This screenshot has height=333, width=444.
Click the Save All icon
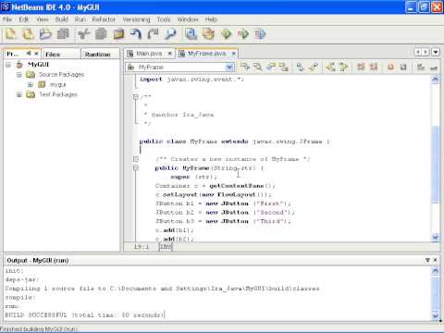63,34
